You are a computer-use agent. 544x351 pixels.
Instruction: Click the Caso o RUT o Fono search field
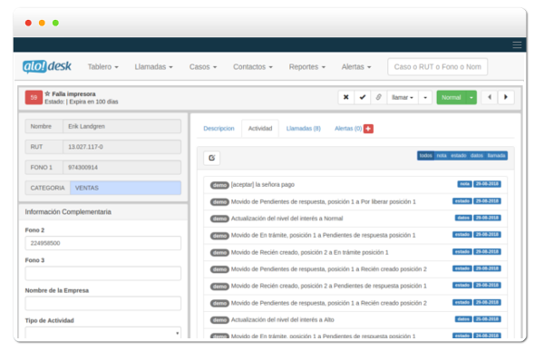(x=438, y=66)
